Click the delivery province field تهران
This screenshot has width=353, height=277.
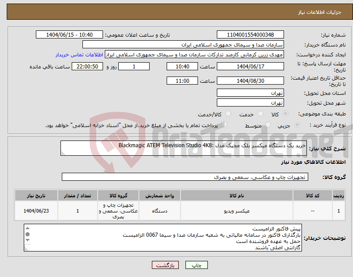click(x=250, y=93)
